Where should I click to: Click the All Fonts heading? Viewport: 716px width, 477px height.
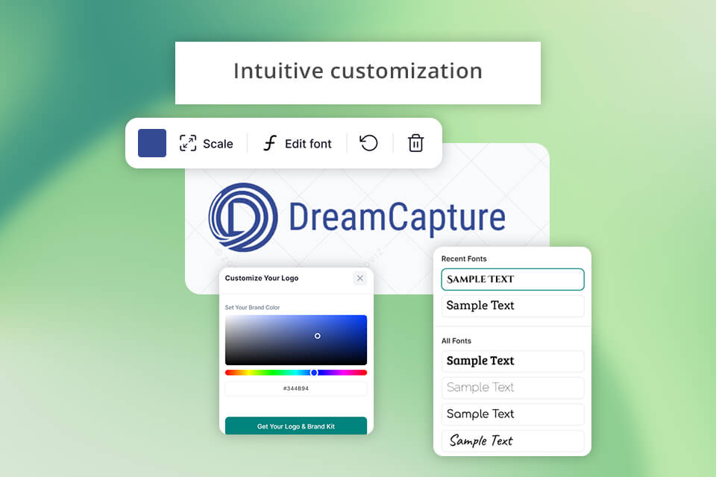456,341
